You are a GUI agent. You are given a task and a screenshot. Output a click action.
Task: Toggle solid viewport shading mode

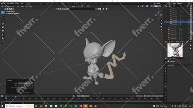156,6
